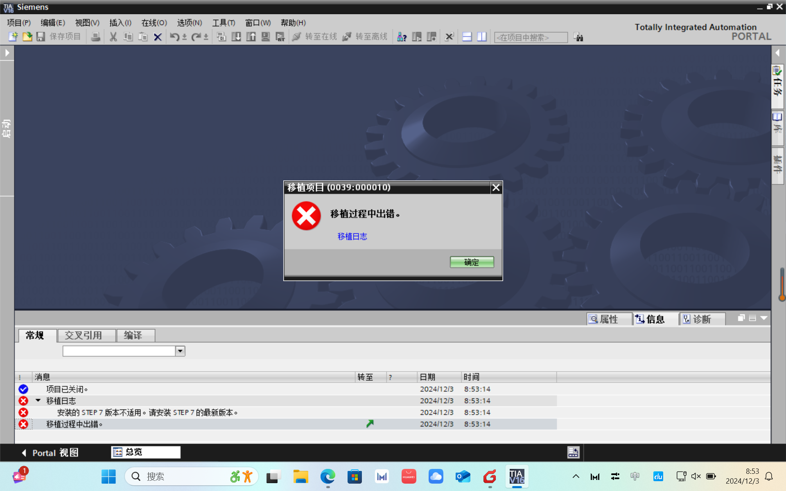The height and width of the screenshot is (491, 786).
Task: Select the 诊断 inspector tab
Action: tap(702, 319)
